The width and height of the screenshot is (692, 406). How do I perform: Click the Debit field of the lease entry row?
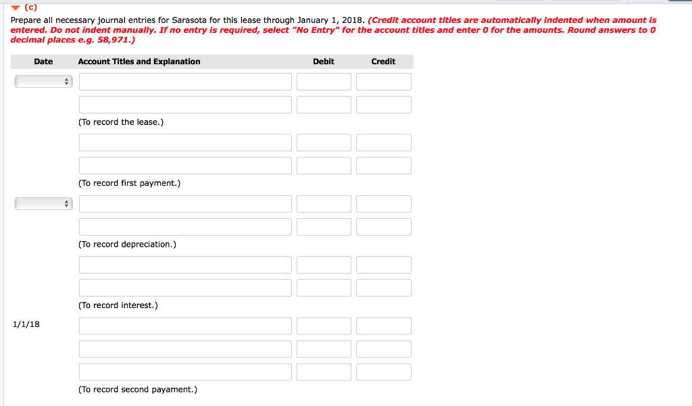pyautogui.click(x=324, y=81)
